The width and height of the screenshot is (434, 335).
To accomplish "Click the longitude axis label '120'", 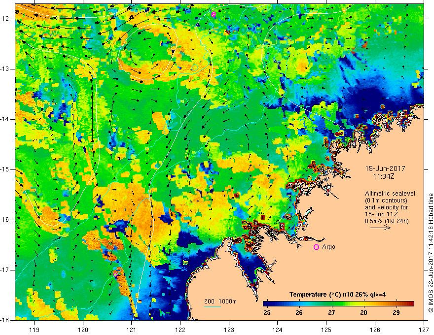I will 83,330.
